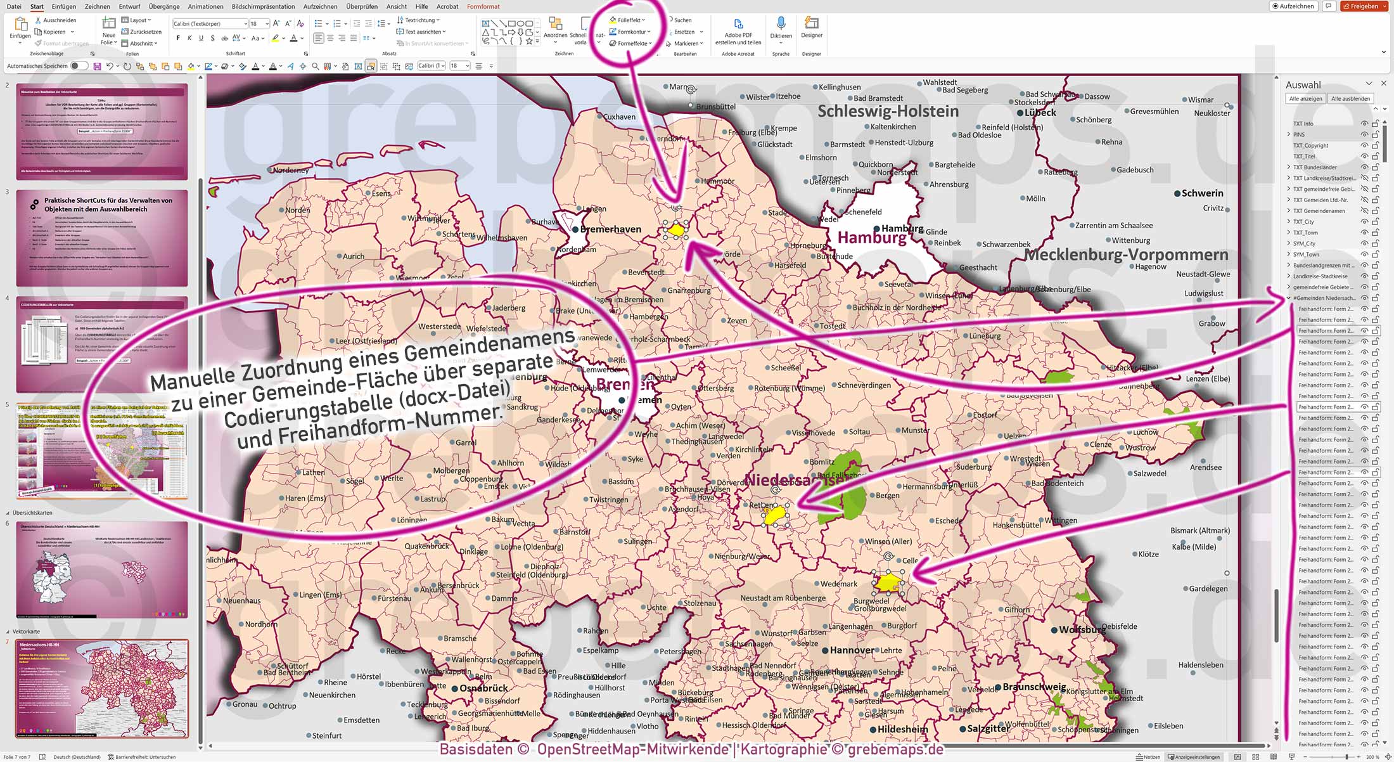The height and width of the screenshot is (762, 1394).
Task: Open the Formformat ribbon tab
Action: pos(483,6)
